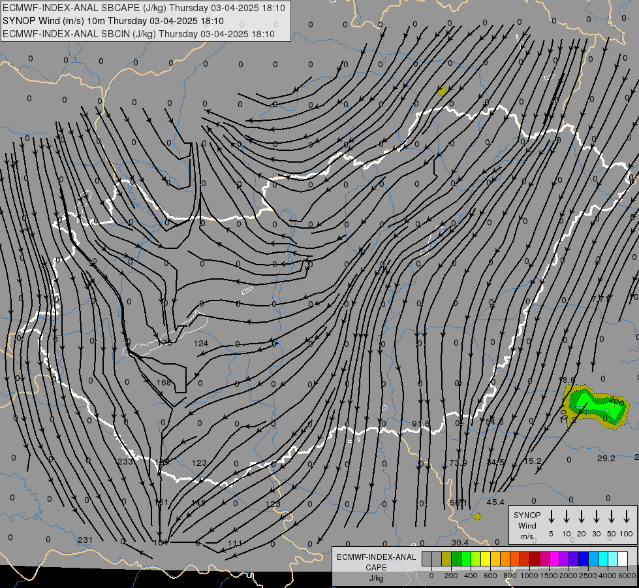The image size is (639, 588).
Task: Click map value 168
Action: click(x=164, y=383)
